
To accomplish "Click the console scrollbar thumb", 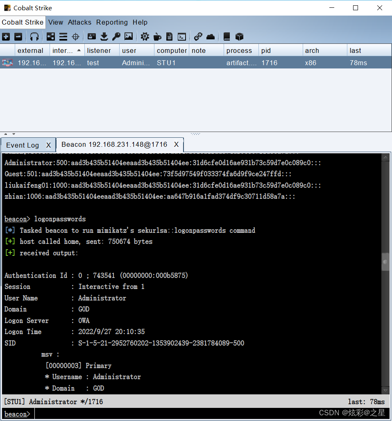I will (x=385, y=262).
